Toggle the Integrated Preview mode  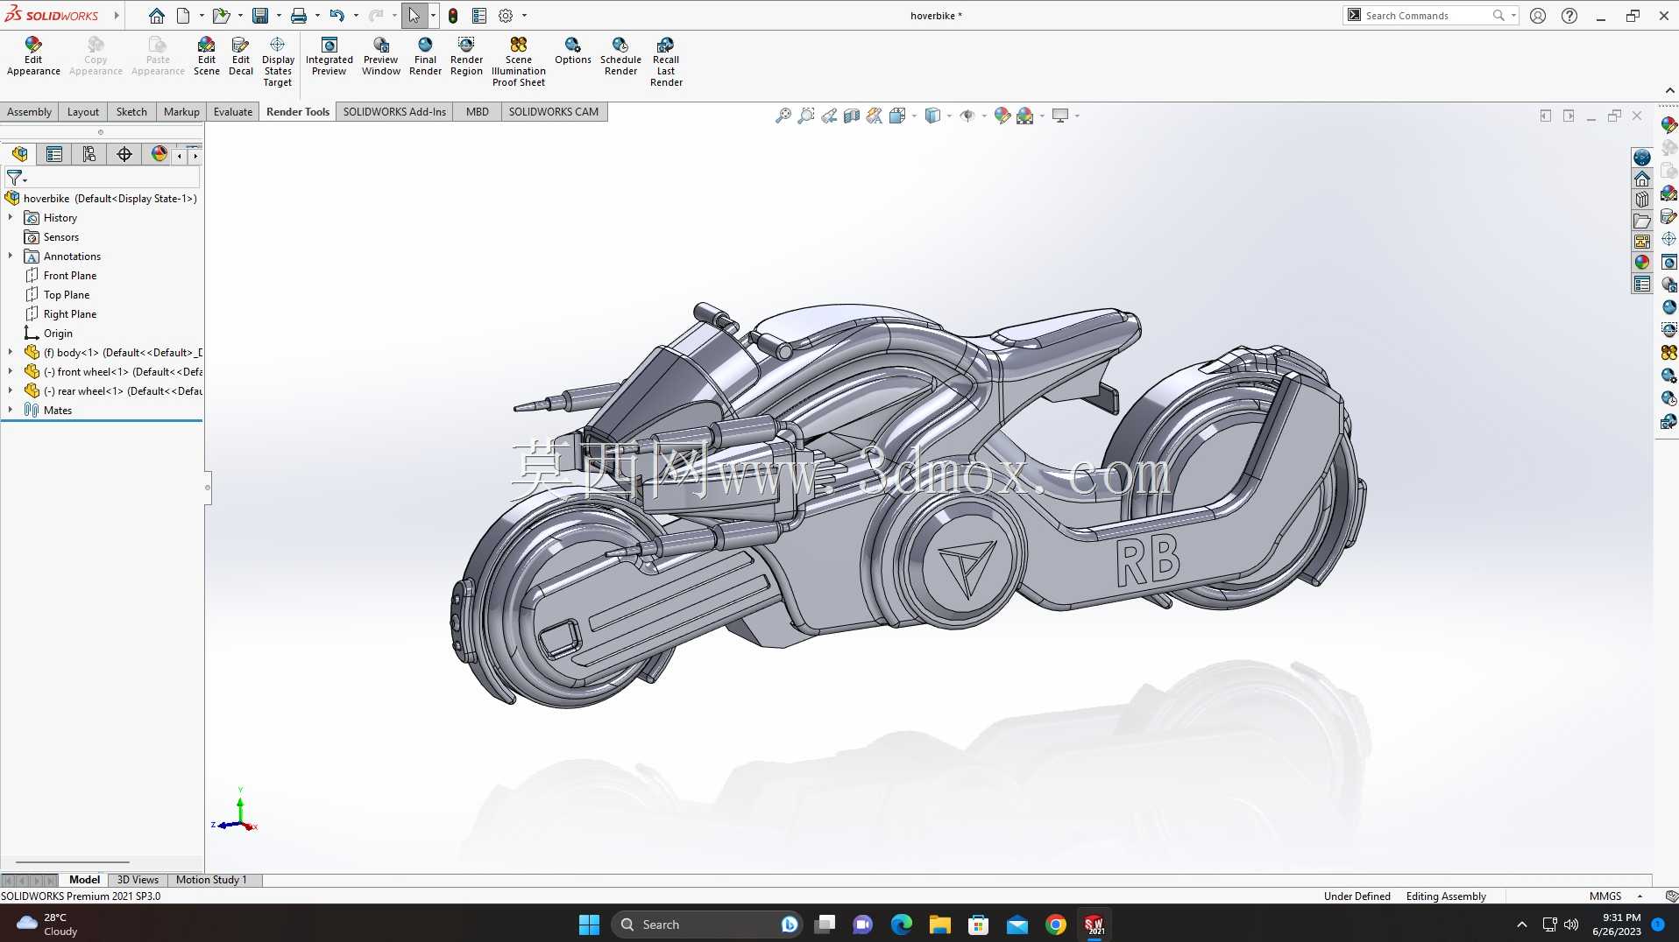329,57
